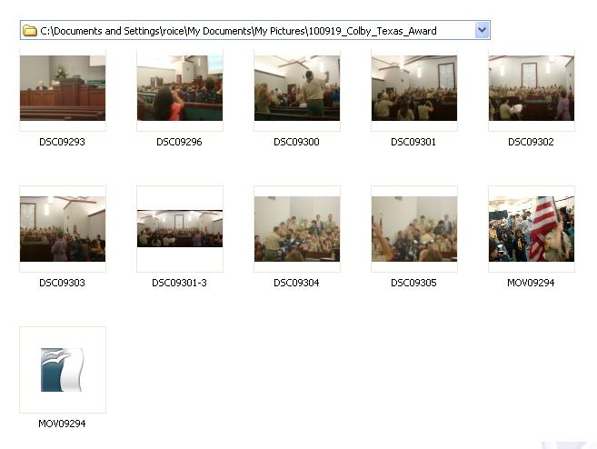
Task: Select the DSC09300 photo thumbnail
Action: (x=297, y=88)
